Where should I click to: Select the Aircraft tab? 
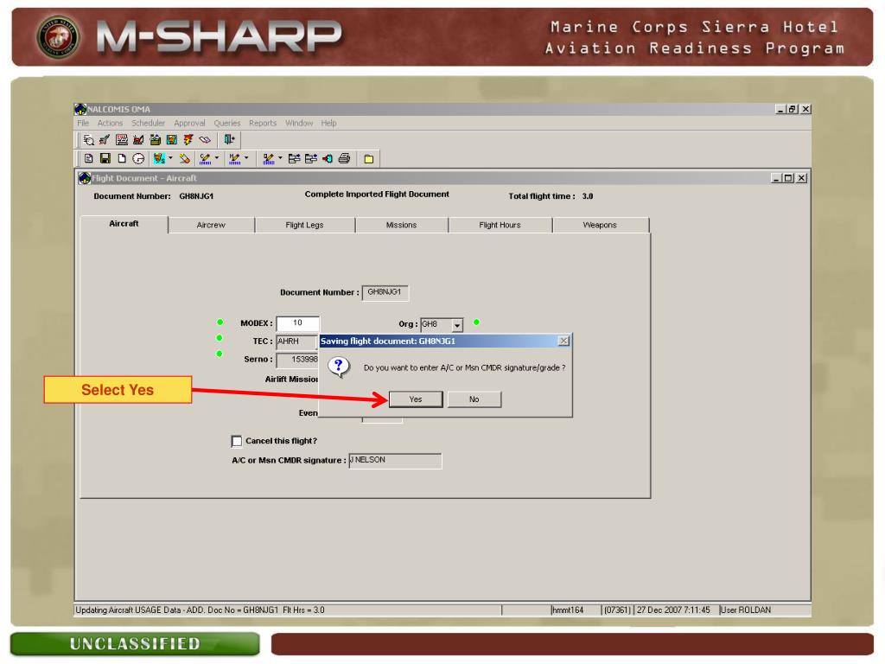[x=124, y=224]
